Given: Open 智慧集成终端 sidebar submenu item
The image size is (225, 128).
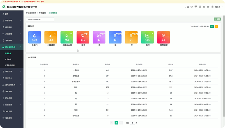Looking at the screenshot, I should (10, 65).
